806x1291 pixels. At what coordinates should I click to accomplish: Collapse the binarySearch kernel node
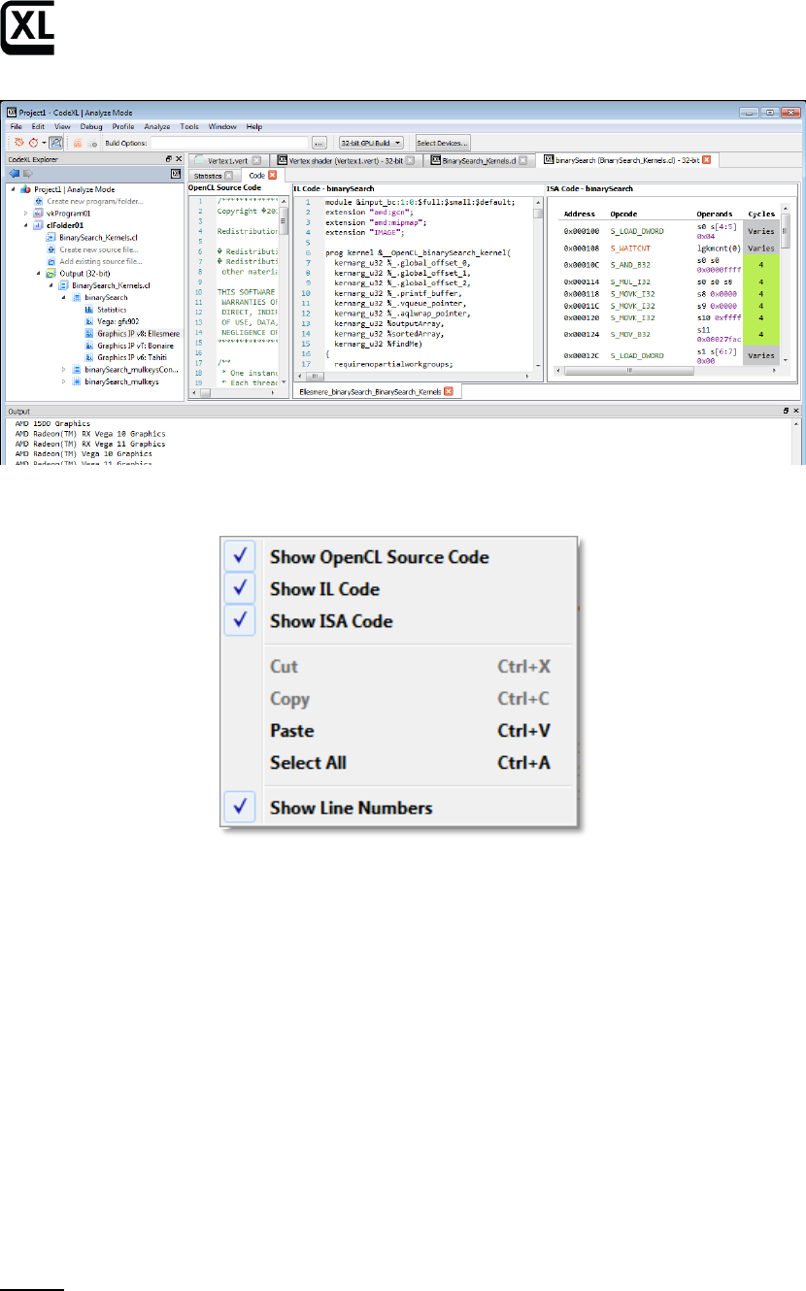click(64, 298)
